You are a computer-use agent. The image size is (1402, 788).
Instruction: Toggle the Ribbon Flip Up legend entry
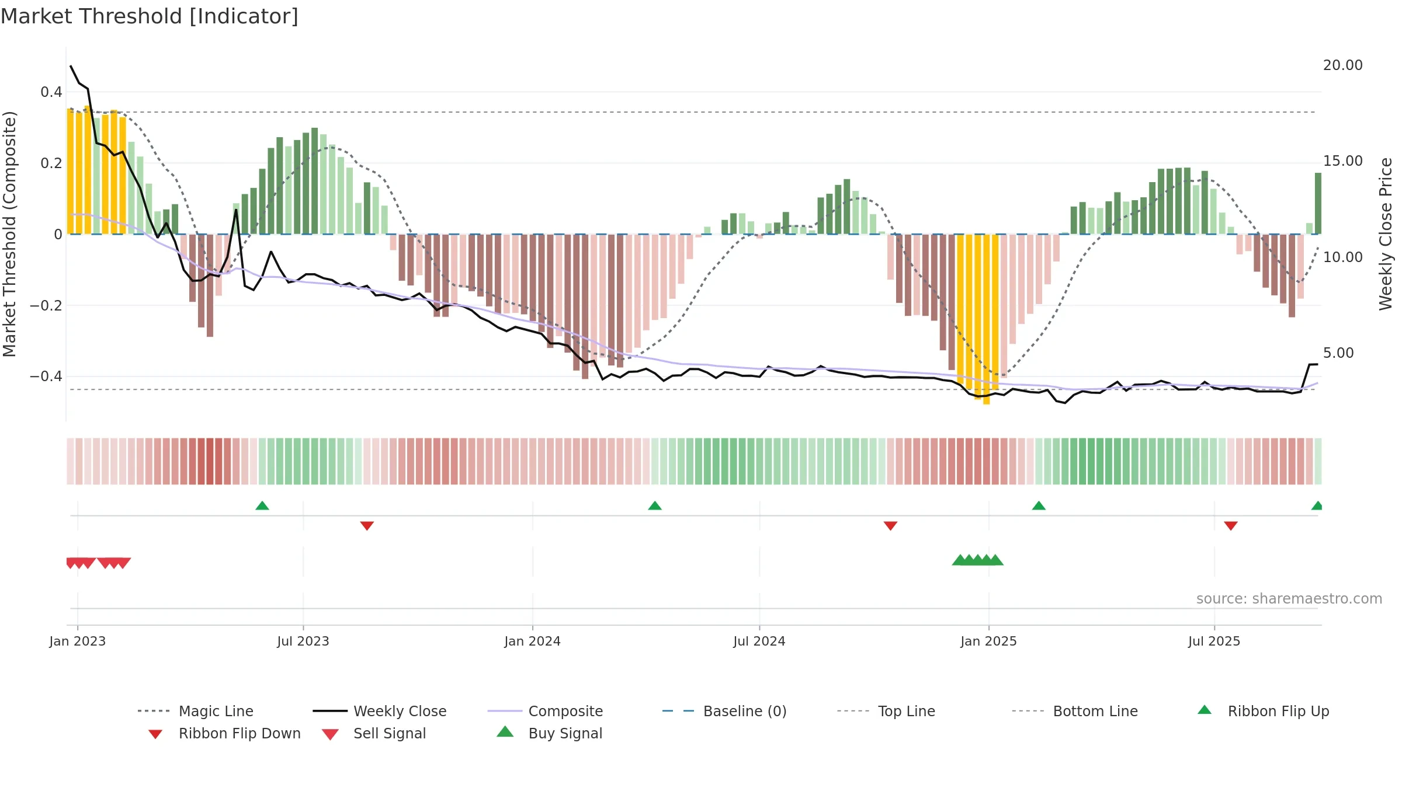click(1263, 711)
